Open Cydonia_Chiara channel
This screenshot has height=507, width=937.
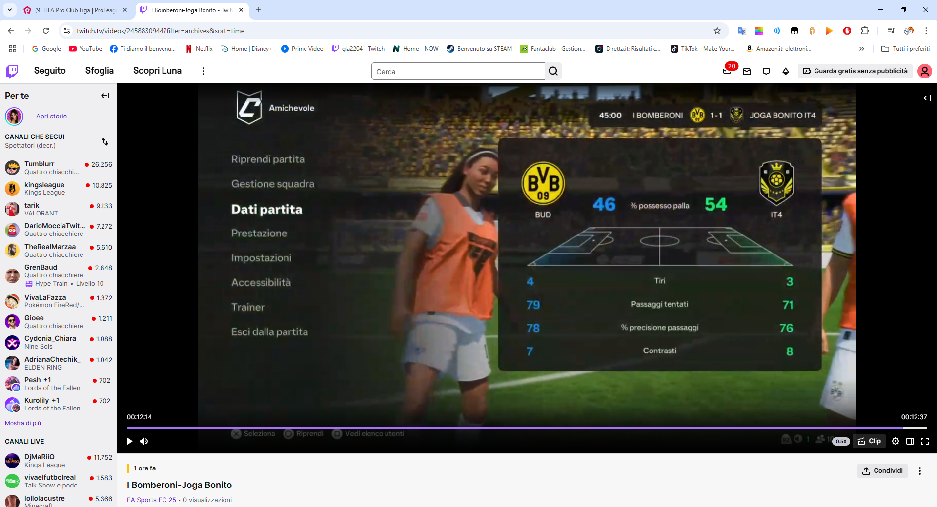tap(59, 342)
